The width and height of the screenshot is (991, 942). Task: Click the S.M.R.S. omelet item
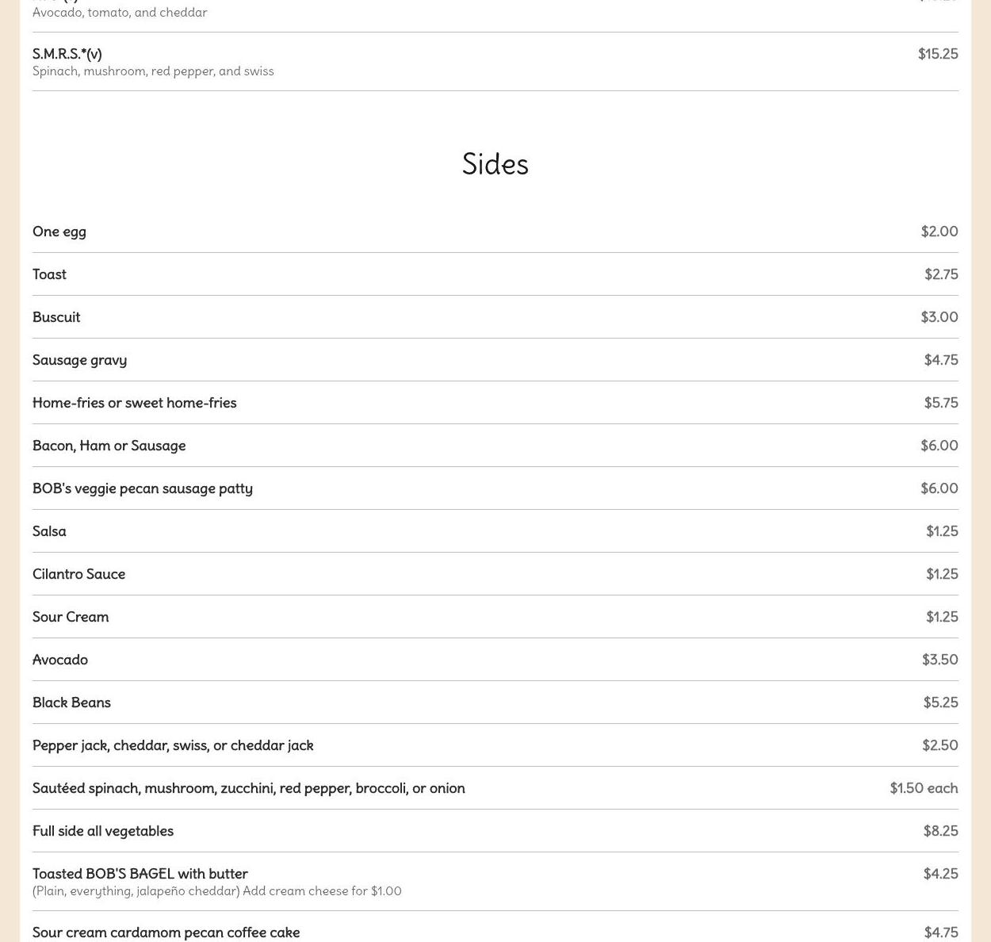click(495, 62)
